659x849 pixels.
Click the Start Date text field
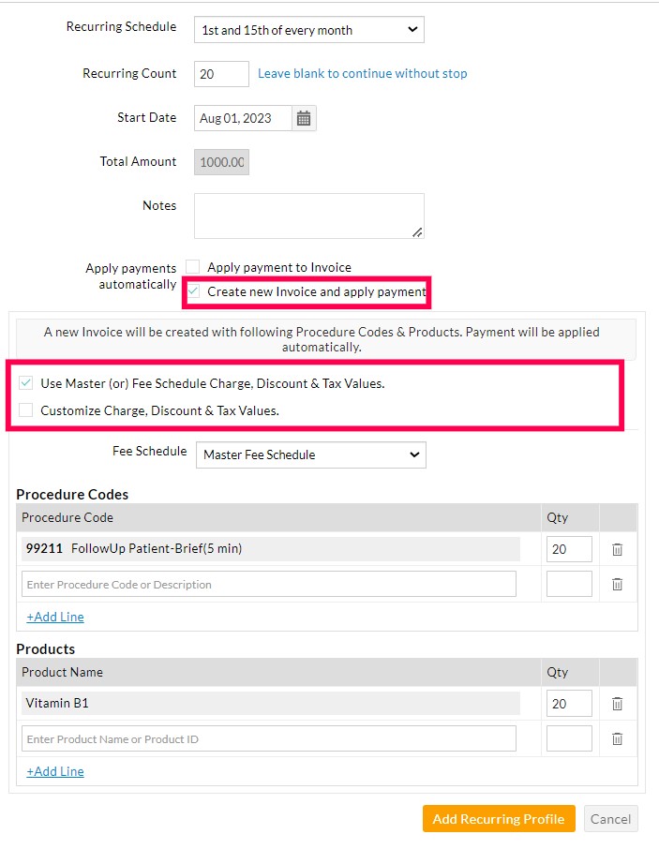243,118
